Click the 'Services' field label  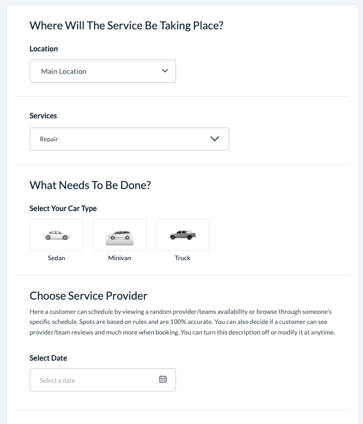[43, 116]
